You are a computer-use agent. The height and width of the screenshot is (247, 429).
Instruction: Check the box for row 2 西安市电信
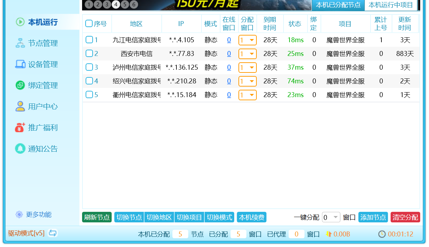point(89,53)
